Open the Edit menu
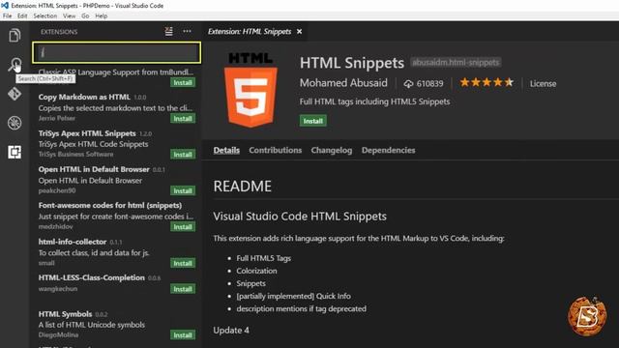The image size is (619, 348). click(22, 16)
